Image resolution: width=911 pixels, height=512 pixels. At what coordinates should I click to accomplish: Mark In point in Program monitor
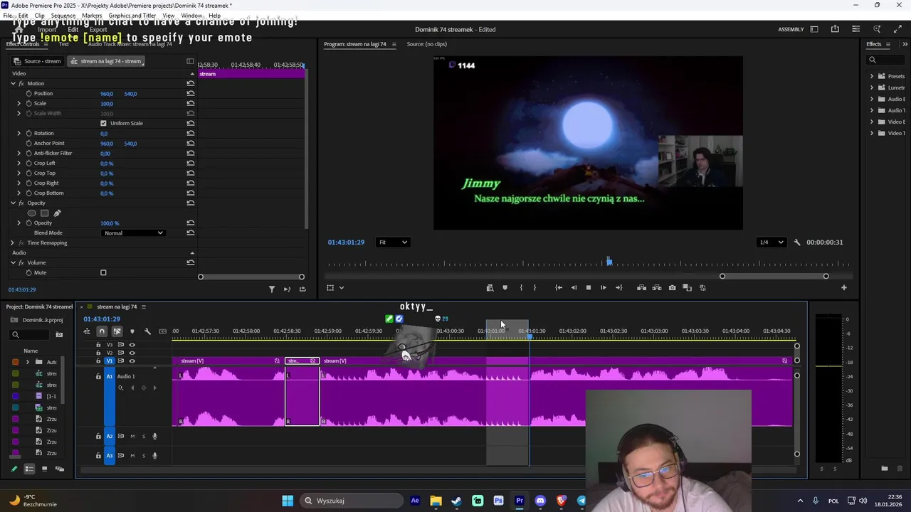click(x=521, y=288)
